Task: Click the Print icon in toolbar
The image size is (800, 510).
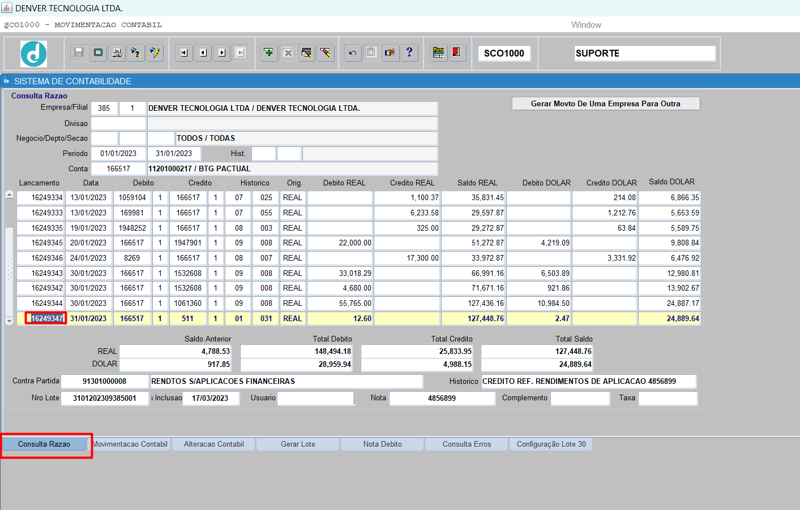Action: [x=117, y=53]
